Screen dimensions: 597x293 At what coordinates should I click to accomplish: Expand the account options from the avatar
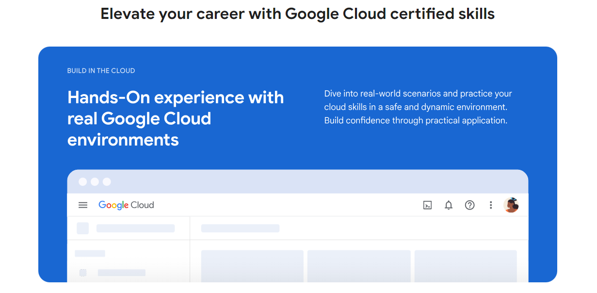pos(512,205)
